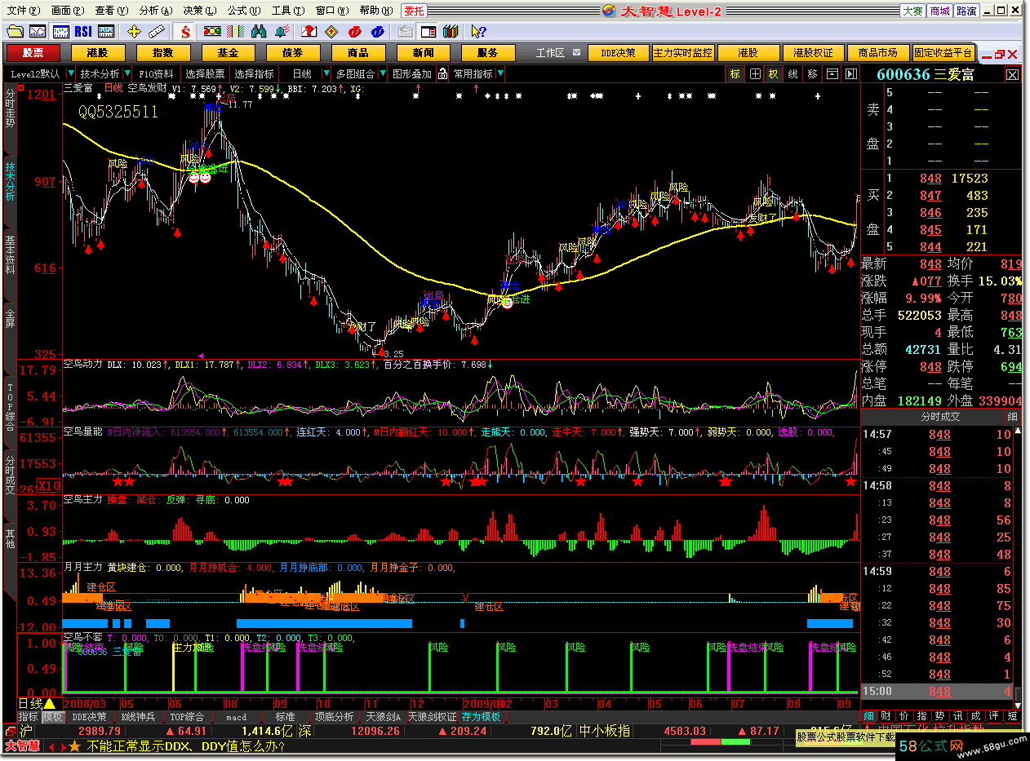Click the F10资料 toolbar button
Viewport: 1030px width, 761px height.
[157, 73]
